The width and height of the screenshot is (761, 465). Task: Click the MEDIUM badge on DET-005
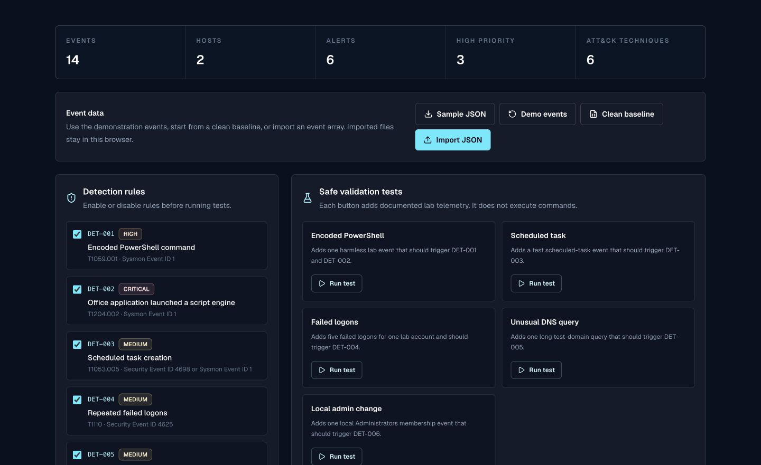[x=135, y=454]
